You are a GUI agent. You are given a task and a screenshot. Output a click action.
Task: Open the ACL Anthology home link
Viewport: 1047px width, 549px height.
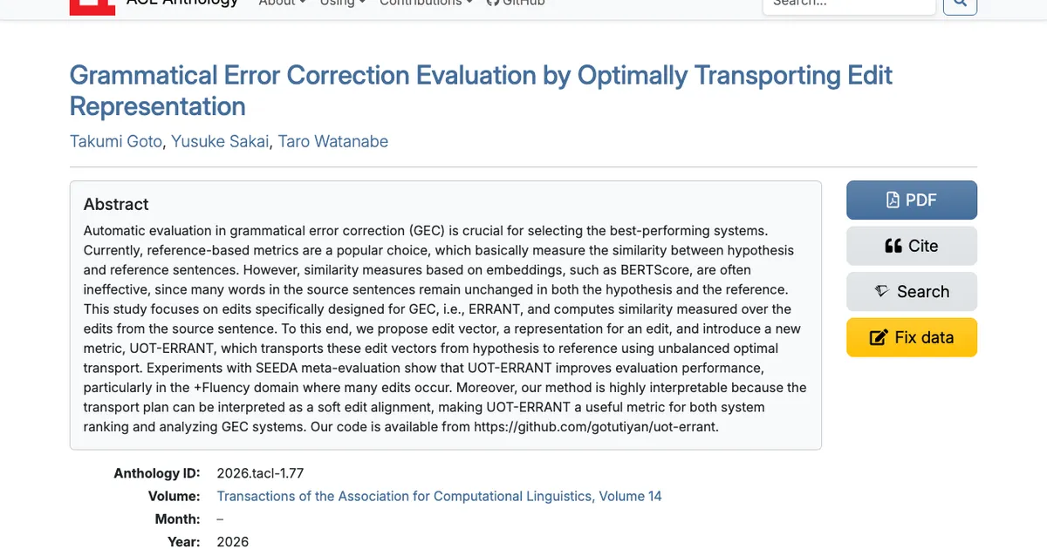pyautogui.click(x=182, y=3)
